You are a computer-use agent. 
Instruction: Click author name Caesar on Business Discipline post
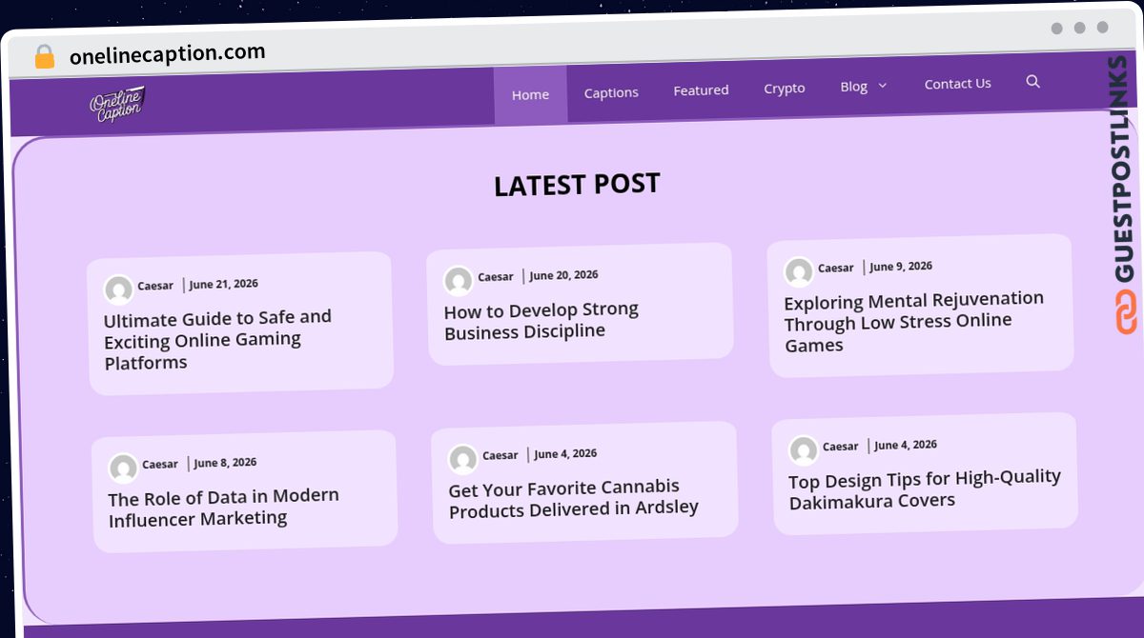point(496,277)
